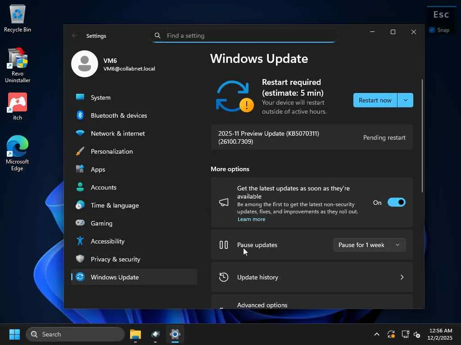This screenshot has height=345, width=461.
Task: Open the System settings icon
Action: click(80, 97)
